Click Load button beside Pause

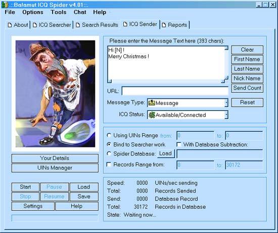[84, 187]
